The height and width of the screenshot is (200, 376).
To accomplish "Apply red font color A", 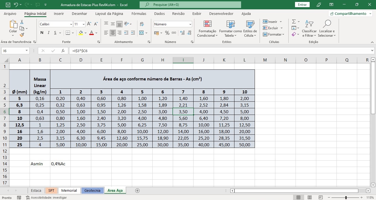I will coord(92,33).
